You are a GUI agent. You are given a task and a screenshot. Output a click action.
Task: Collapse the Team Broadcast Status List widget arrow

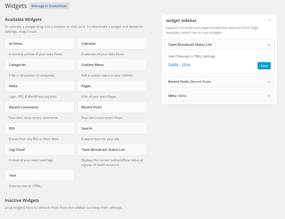pos(269,45)
